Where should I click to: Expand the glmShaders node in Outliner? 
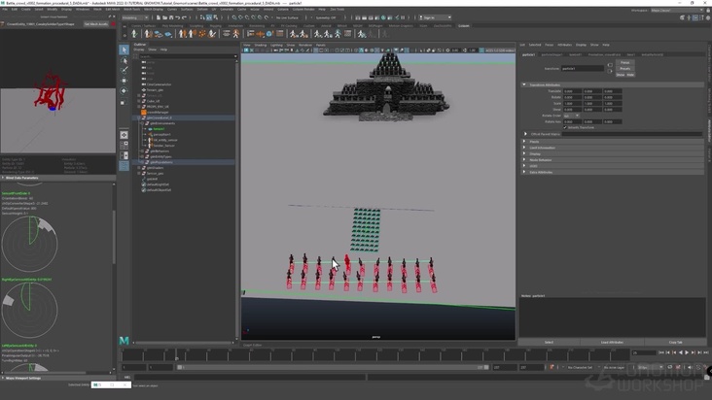pyautogui.click(x=139, y=168)
